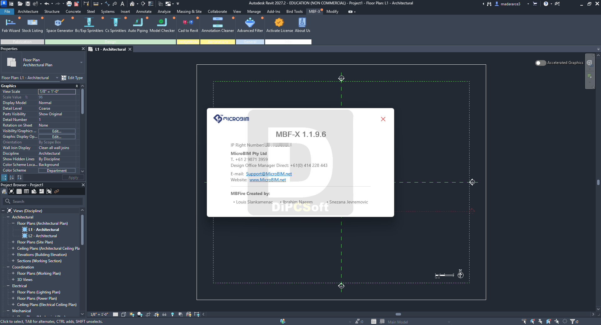
Task: Visit www.MicroBIM.net website link
Action: point(268,180)
